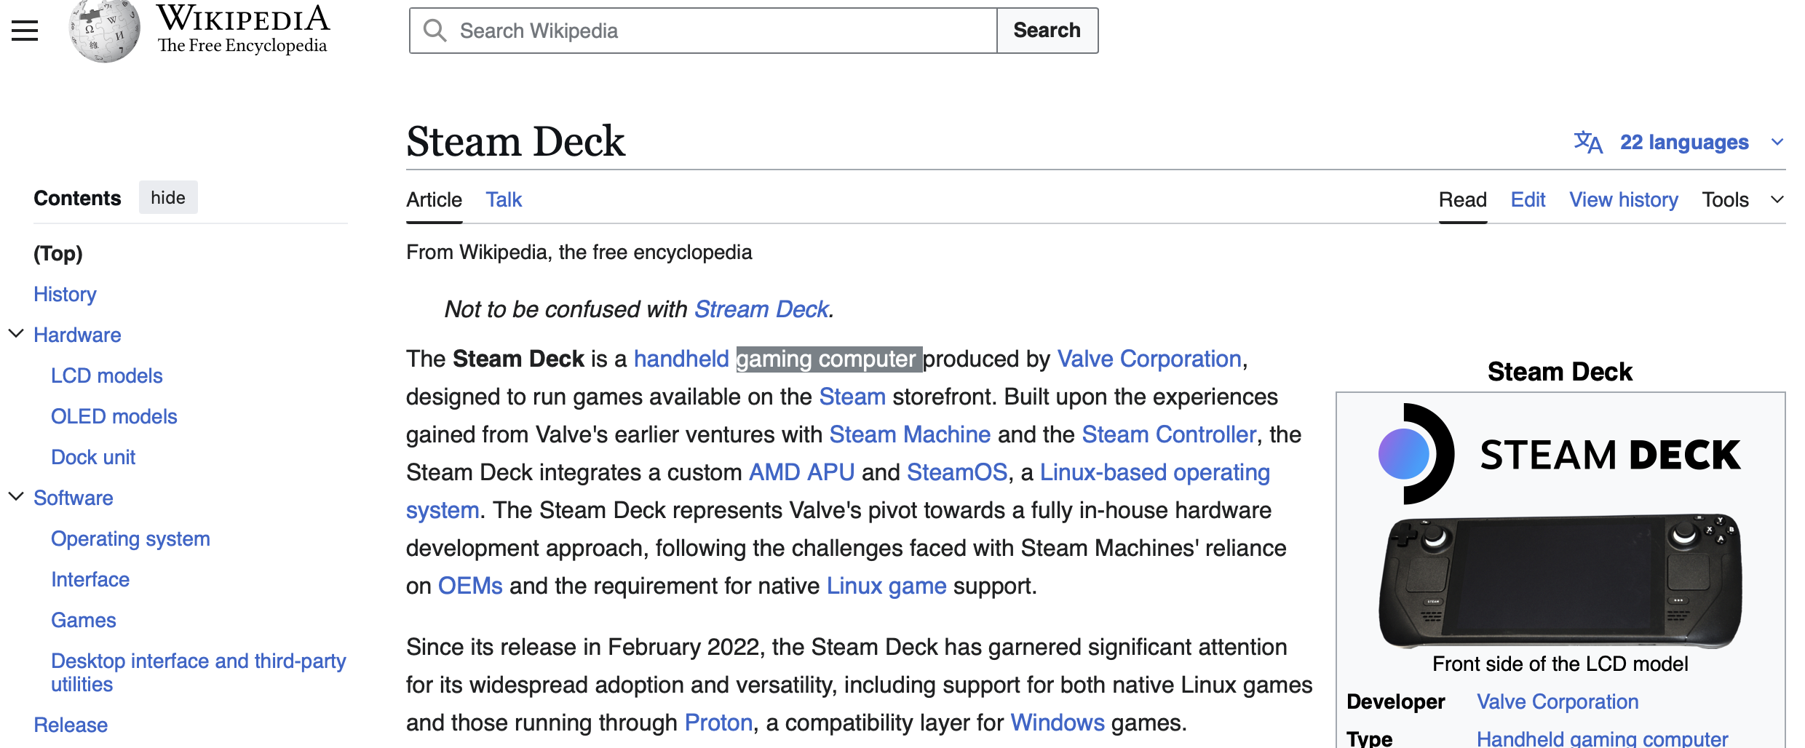This screenshot has height=748, width=1805.
Task: Click the Search button
Action: point(1047,31)
